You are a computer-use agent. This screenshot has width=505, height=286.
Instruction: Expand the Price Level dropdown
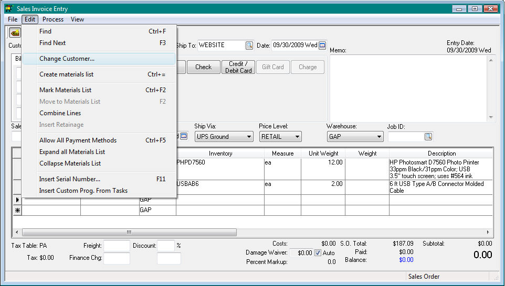coord(280,137)
